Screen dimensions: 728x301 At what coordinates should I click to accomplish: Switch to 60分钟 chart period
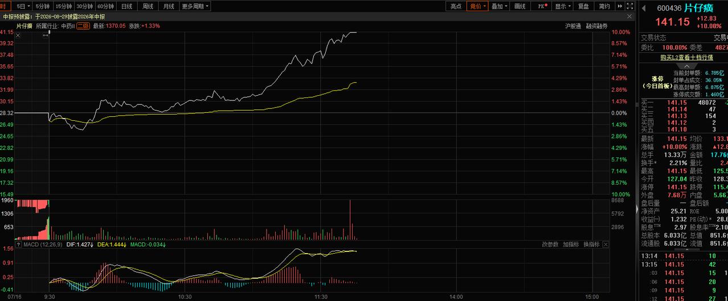pos(107,6)
